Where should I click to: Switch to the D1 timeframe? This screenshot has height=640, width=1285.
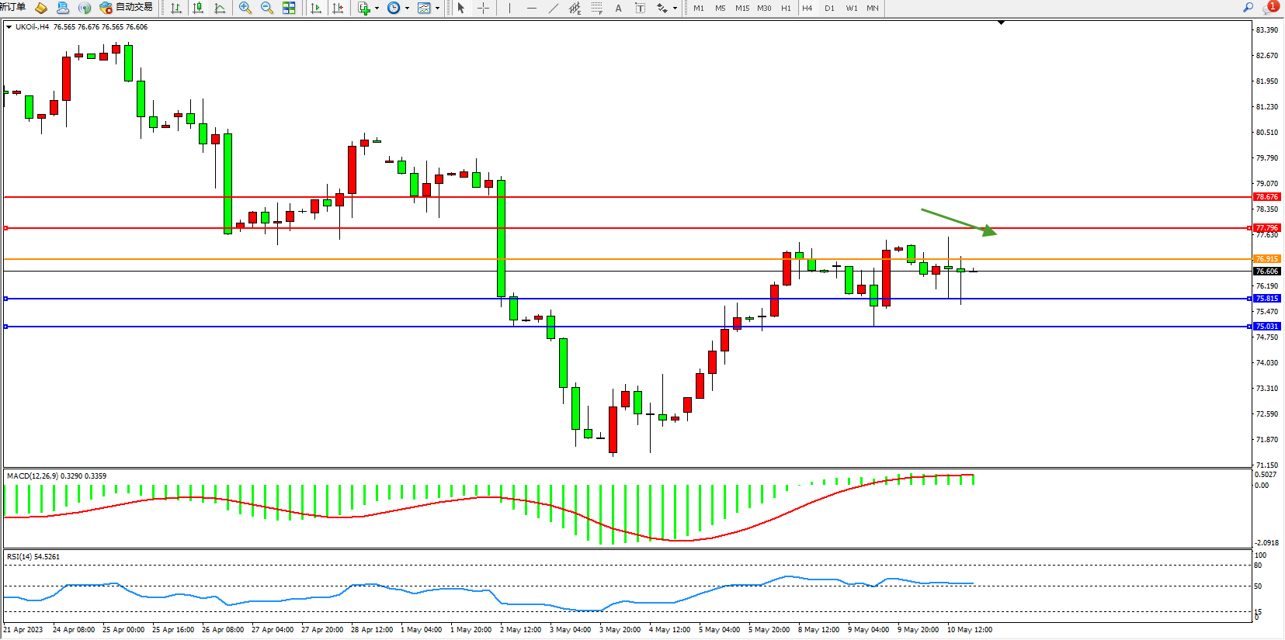point(829,8)
